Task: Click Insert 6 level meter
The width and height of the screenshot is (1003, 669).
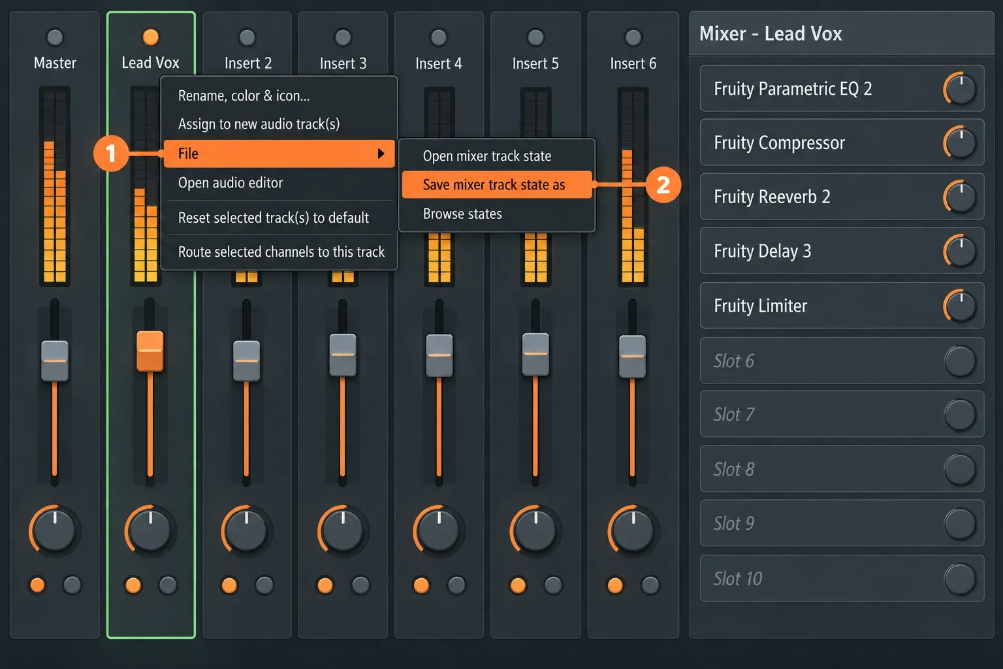Action: click(x=633, y=187)
